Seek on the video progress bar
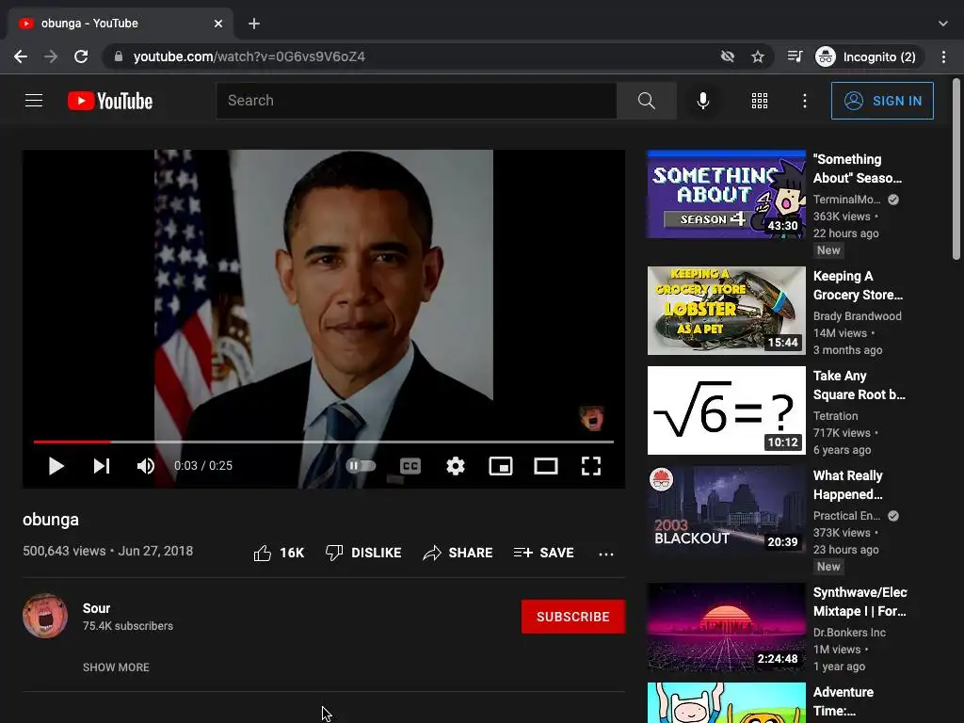The height and width of the screenshot is (723, 964). [x=324, y=442]
